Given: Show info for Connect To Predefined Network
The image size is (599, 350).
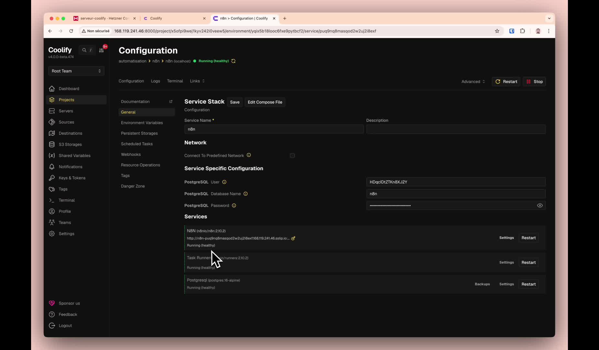Looking at the screenshot, I should click(249, 155).
